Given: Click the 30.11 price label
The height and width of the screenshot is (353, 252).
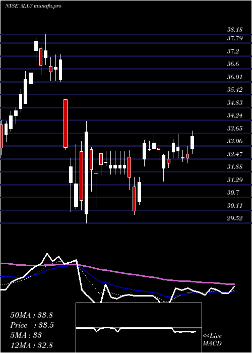Looking at the screenshot, I should pyautogui.click(x=234, y=206).
